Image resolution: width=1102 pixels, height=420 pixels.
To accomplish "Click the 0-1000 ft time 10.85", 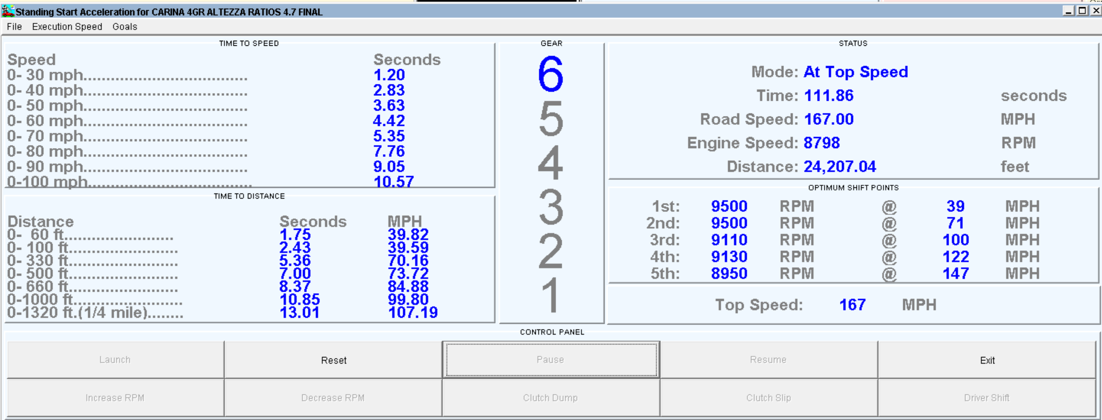I will (x=300, y=299).
